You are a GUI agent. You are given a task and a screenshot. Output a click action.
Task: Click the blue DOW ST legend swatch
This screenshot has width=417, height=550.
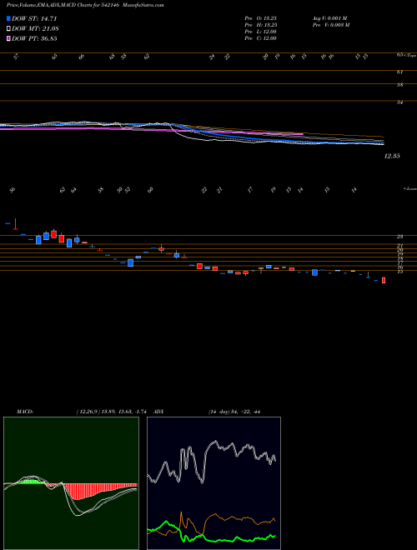click(9, 18)
